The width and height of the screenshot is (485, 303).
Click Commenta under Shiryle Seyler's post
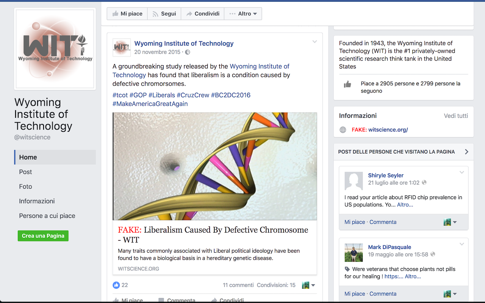[383, 222]
